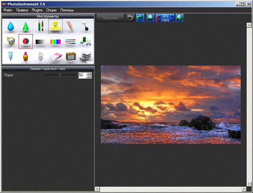Click the Порог label
Viewport: 253px width, 193px height.
(9, 75)
